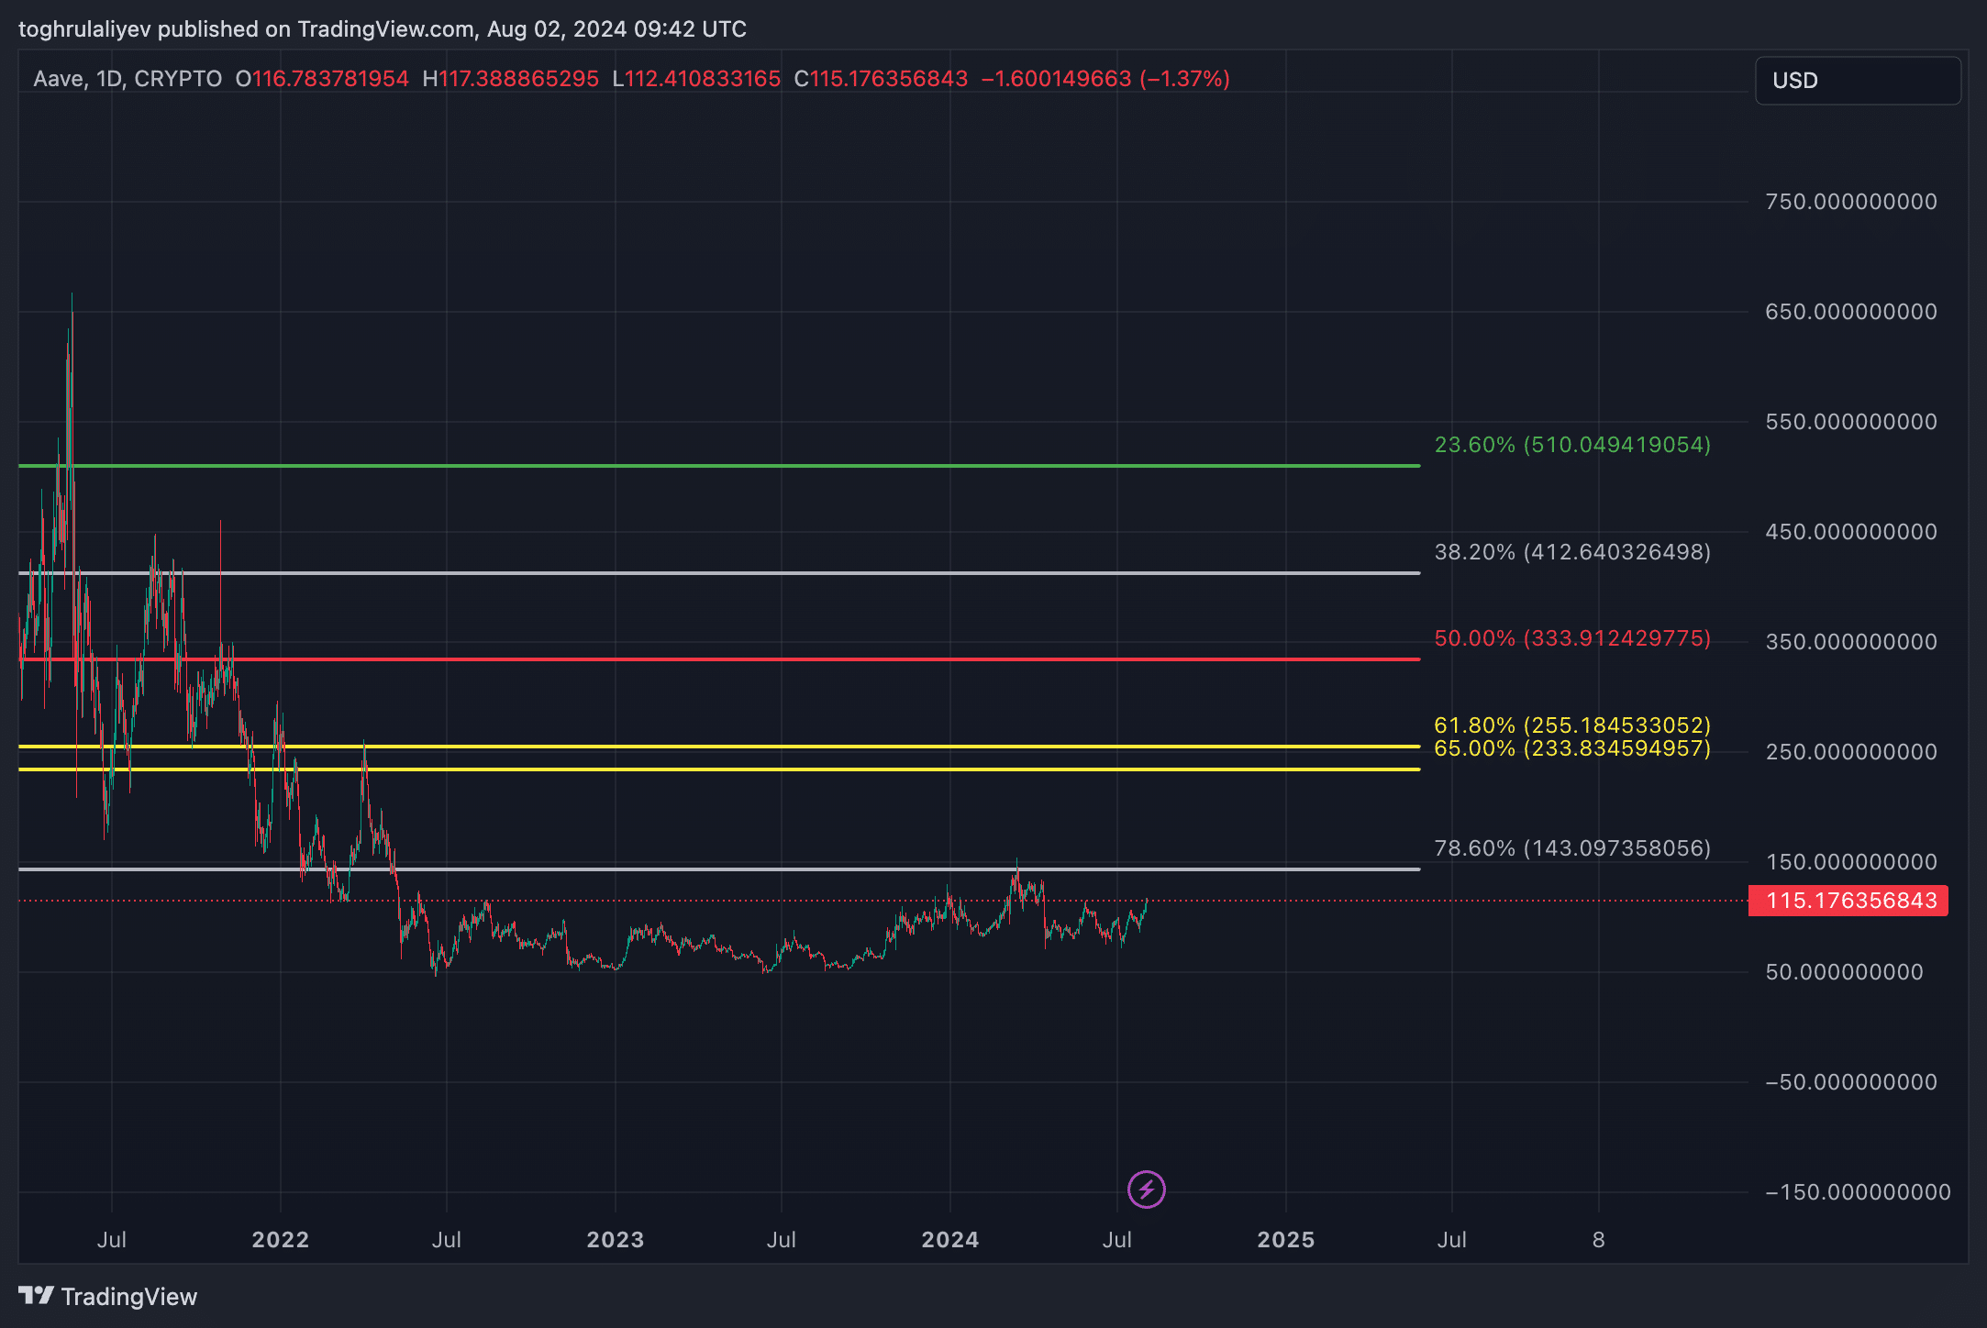Click the close value C115.176356843
1987x1328 pixels.
pyautogui.click(x=881, y=79)
